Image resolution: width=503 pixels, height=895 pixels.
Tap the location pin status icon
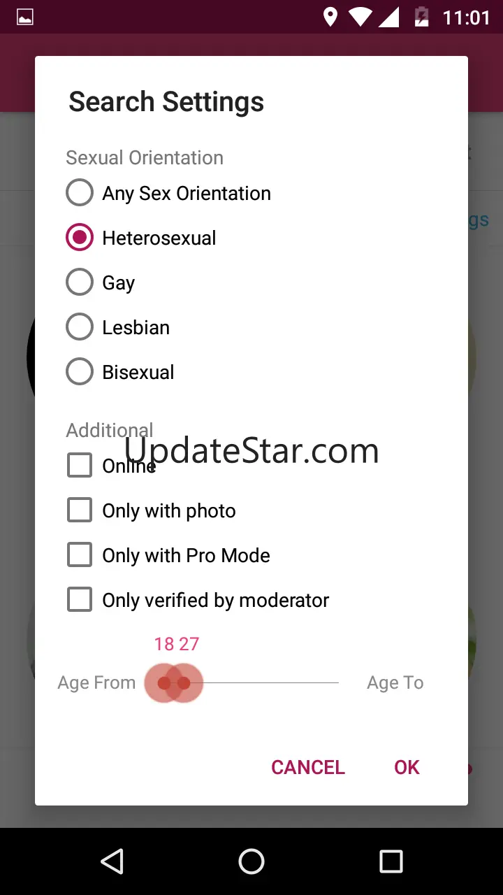point(330,17)
